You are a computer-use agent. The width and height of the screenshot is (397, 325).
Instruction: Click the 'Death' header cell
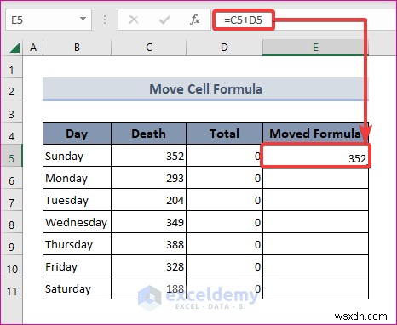pyautogui.click(x=149, y=134)
